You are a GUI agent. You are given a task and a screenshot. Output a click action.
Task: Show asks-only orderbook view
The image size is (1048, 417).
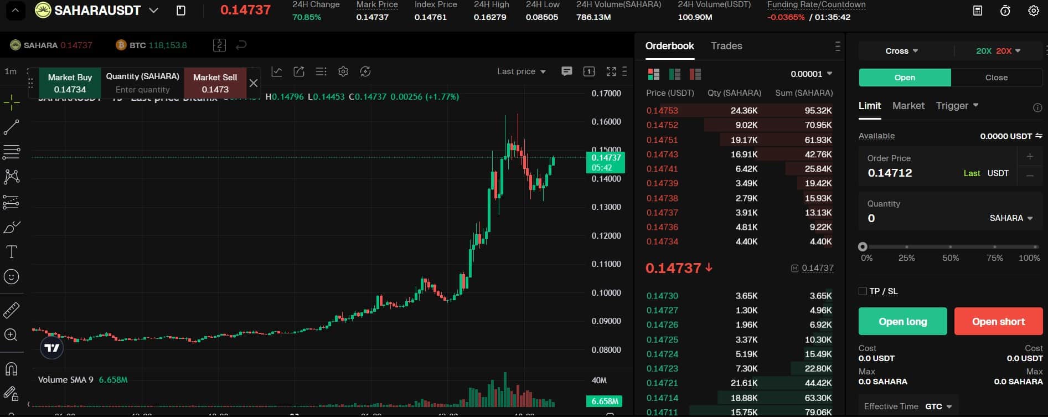pyautogui.click(x=695, y=74)
